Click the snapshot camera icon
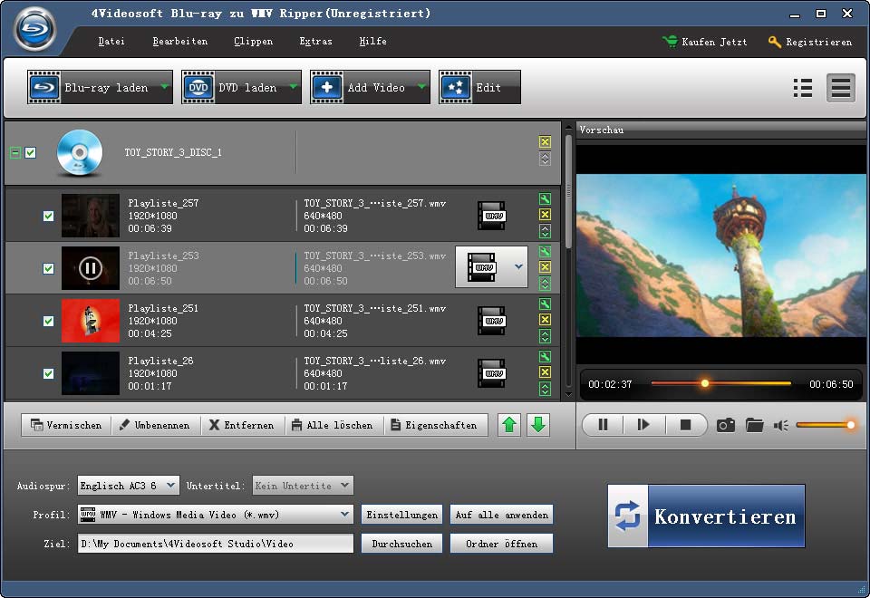The width and height of the screenshot is (870, 598). (x=725, y=425)
